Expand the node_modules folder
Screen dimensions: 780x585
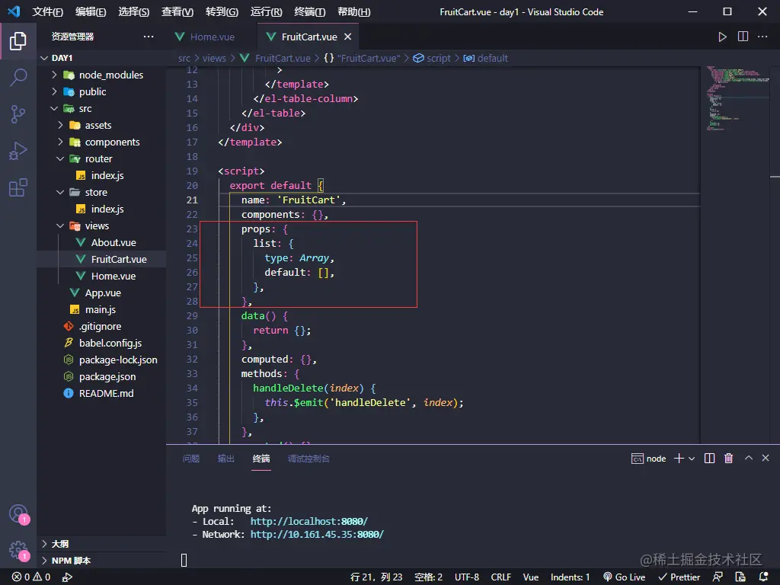coord(110,75)
